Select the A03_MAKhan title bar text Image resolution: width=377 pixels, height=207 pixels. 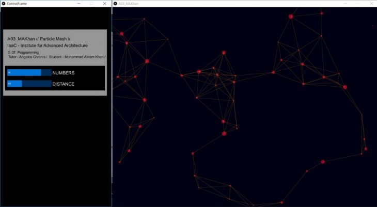tap(129, 4)
